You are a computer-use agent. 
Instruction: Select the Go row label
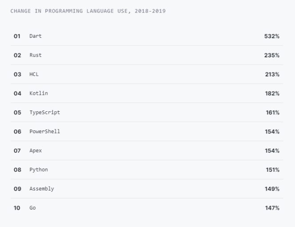pos(32,208)
